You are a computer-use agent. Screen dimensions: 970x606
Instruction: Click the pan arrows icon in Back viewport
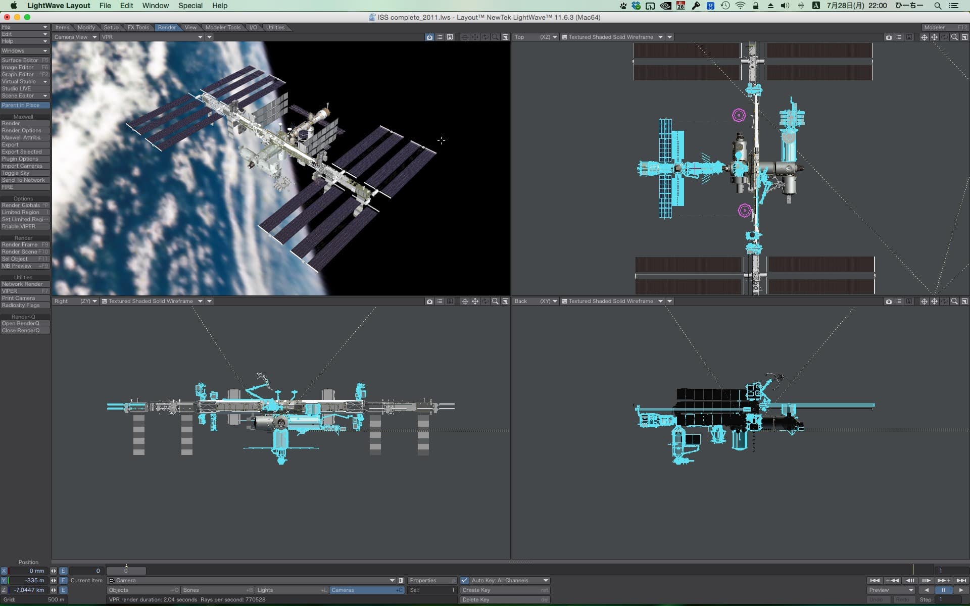click(934, 301)
